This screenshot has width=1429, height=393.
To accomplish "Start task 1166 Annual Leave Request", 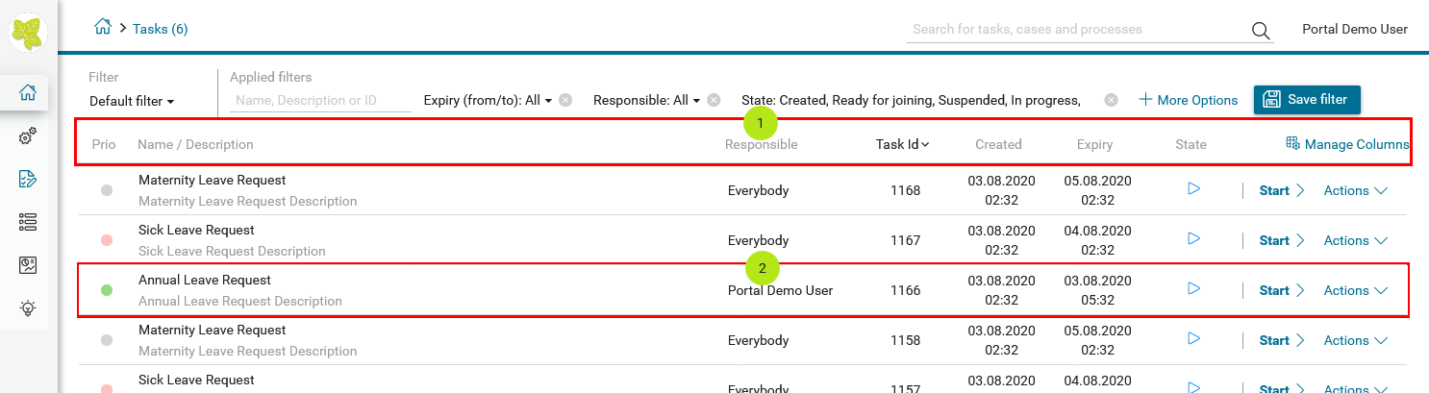I will (1282, 290).
